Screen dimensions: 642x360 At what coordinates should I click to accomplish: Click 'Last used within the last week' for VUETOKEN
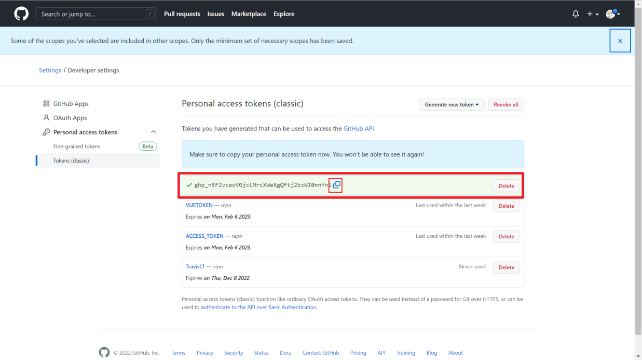pyautogui.click(x=450, y=205)
